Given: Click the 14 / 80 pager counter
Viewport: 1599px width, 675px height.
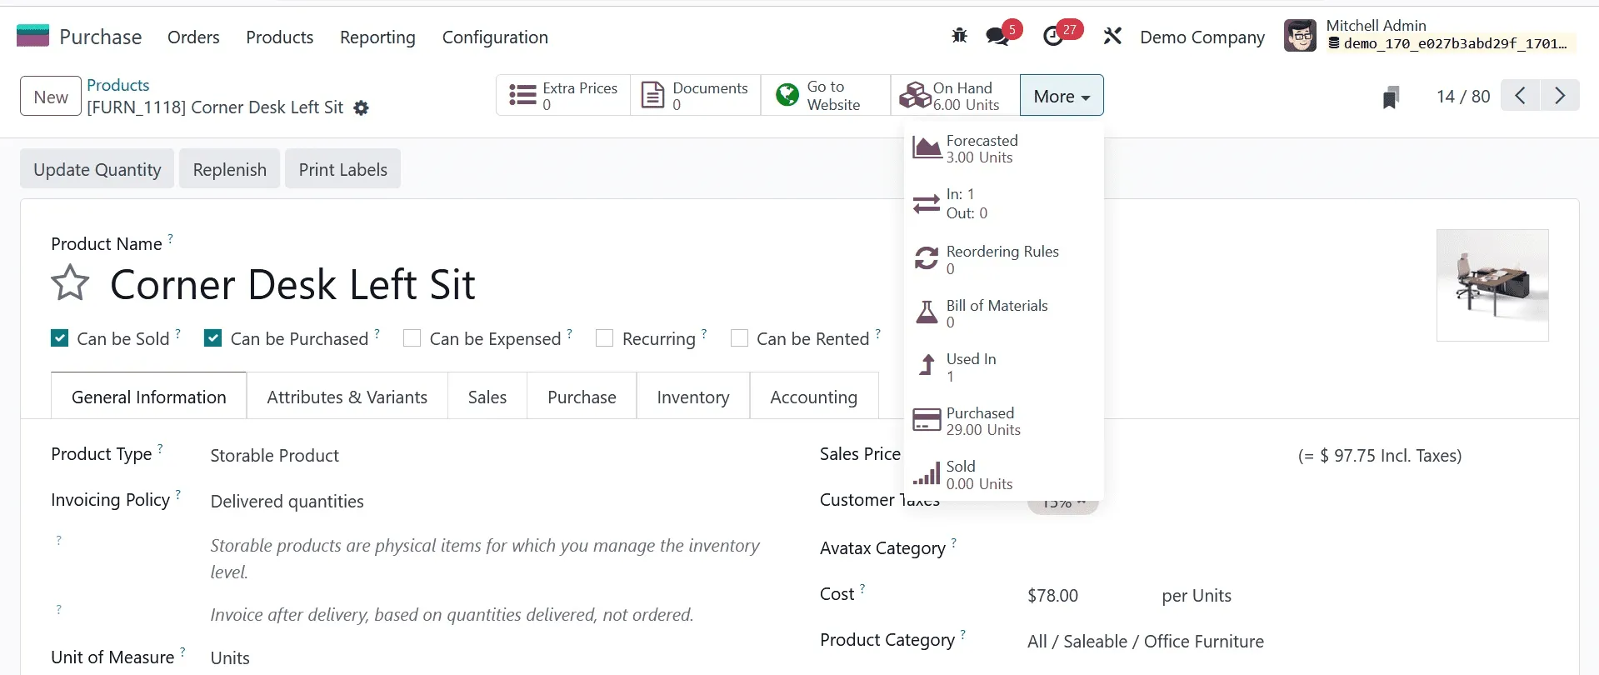Looking at the screenshot, I should pos(1463,96).
